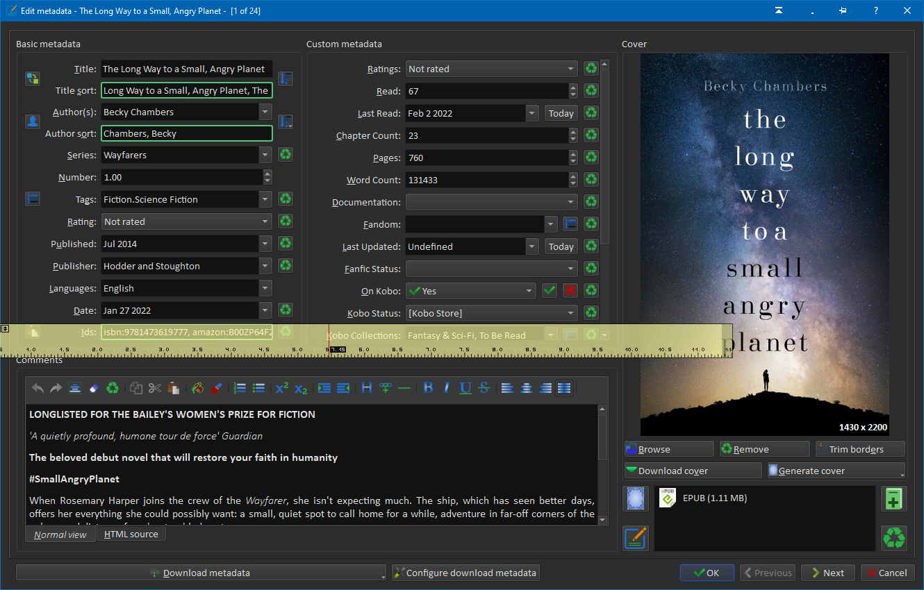This screenshot has width=924, height=590.
Task: Expand the Kobo Status dropdown
Action: pos(571,313)
